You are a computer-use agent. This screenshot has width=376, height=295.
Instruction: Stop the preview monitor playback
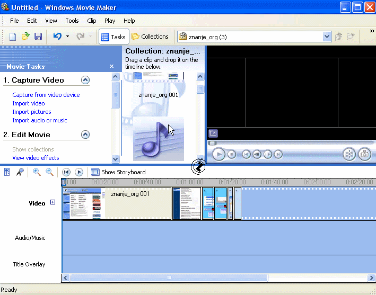(x=232, y=155)
